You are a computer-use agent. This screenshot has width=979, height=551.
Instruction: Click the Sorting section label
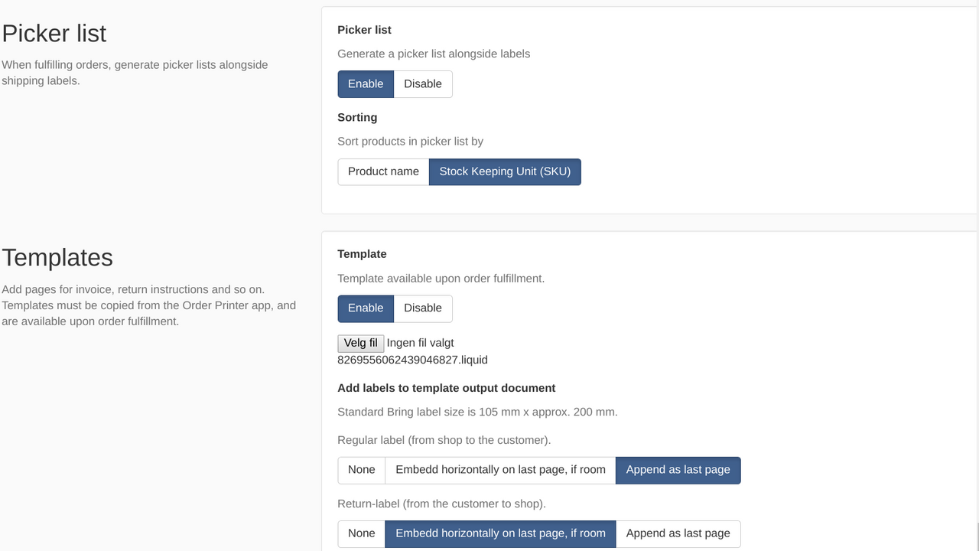click(x=357, y=117)
